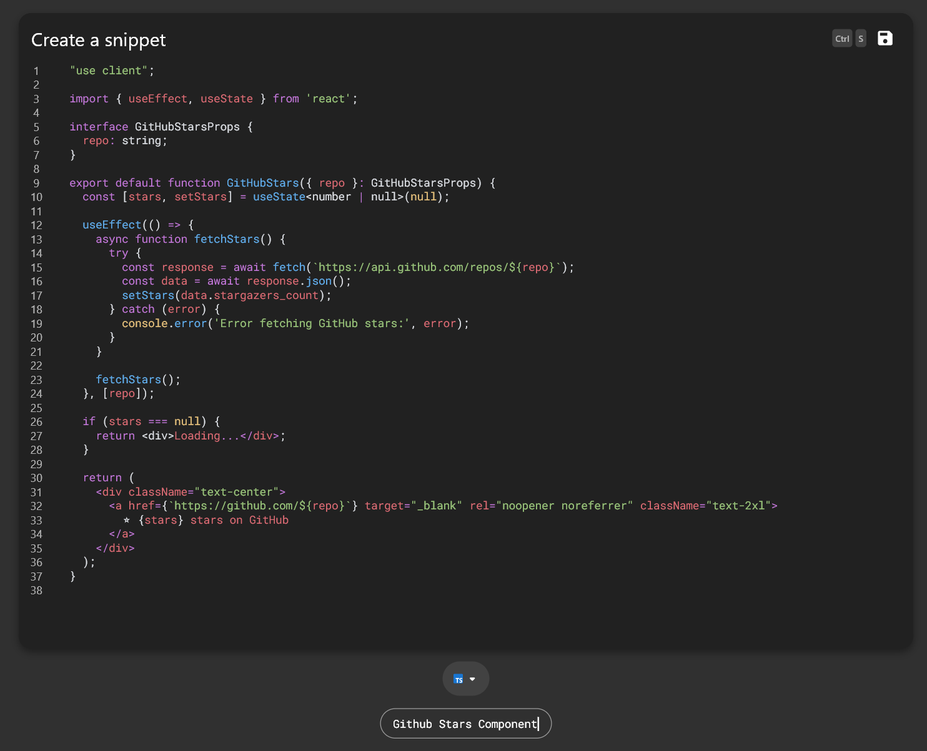The width and height of the screenshot is (927, 751).
Task: Click the api.github.com URL on line 15
Action: click(431, 267)
